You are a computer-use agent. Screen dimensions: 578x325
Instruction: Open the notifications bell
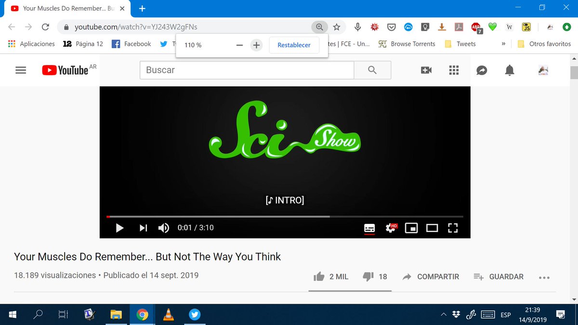[510, 70]
